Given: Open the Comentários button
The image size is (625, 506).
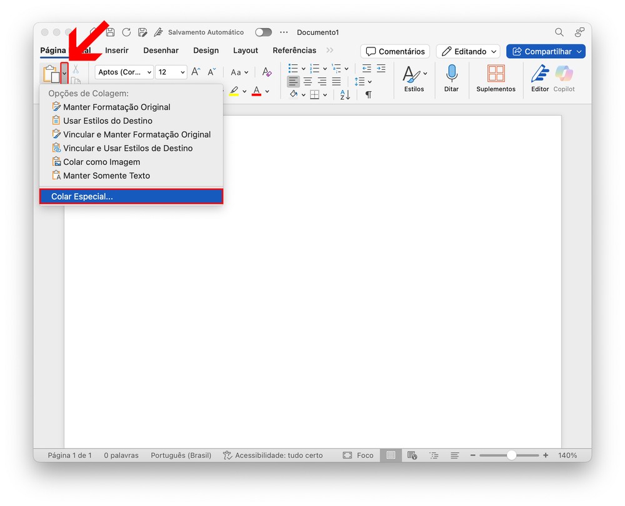Looking at the screenshot, I should [395, 52].
